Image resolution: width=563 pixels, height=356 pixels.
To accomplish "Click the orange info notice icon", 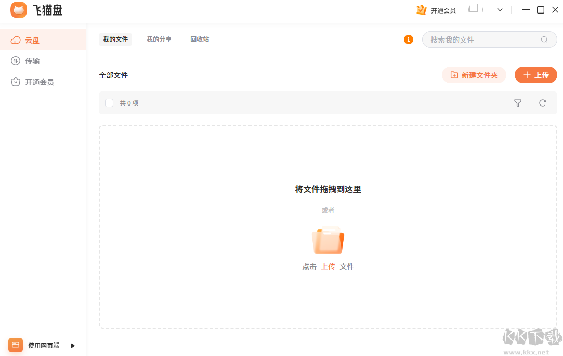I will [x=408, y=39].
